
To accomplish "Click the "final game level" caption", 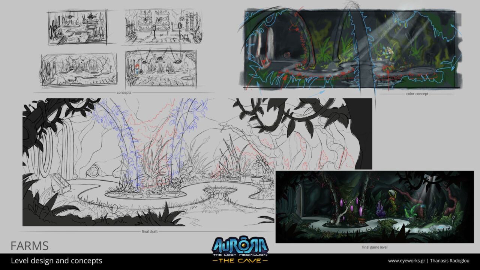I will click(375, 247).
